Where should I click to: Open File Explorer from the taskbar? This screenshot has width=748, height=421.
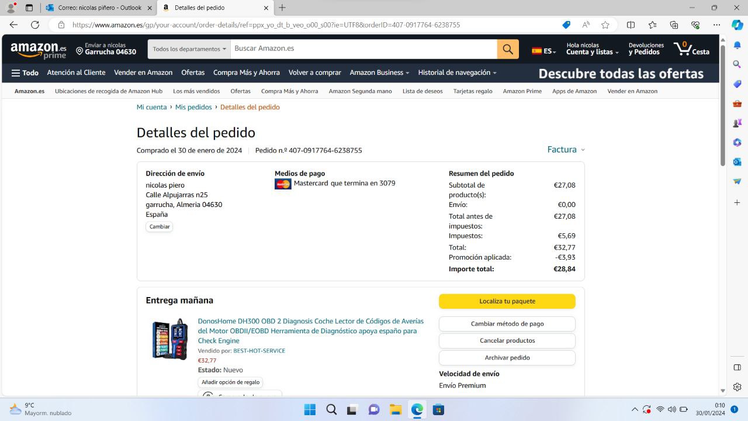pos(396,410)
